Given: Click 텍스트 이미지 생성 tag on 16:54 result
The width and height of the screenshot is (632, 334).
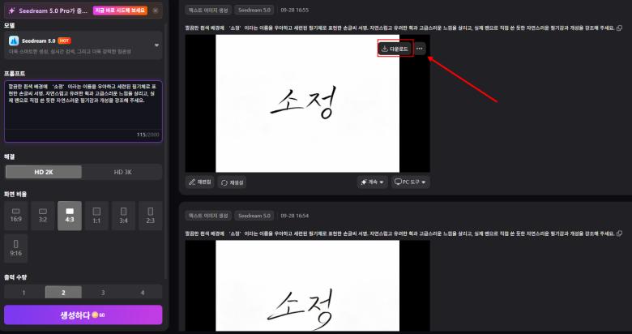Looking at the screenshot, I should [208, 216].
